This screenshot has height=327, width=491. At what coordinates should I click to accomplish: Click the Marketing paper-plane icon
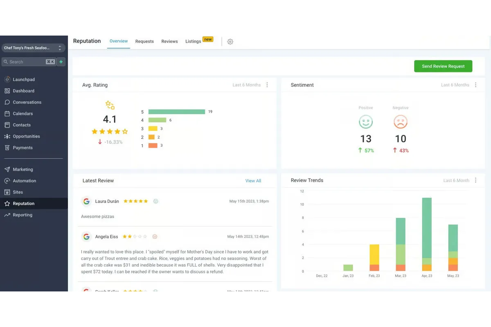7,169
